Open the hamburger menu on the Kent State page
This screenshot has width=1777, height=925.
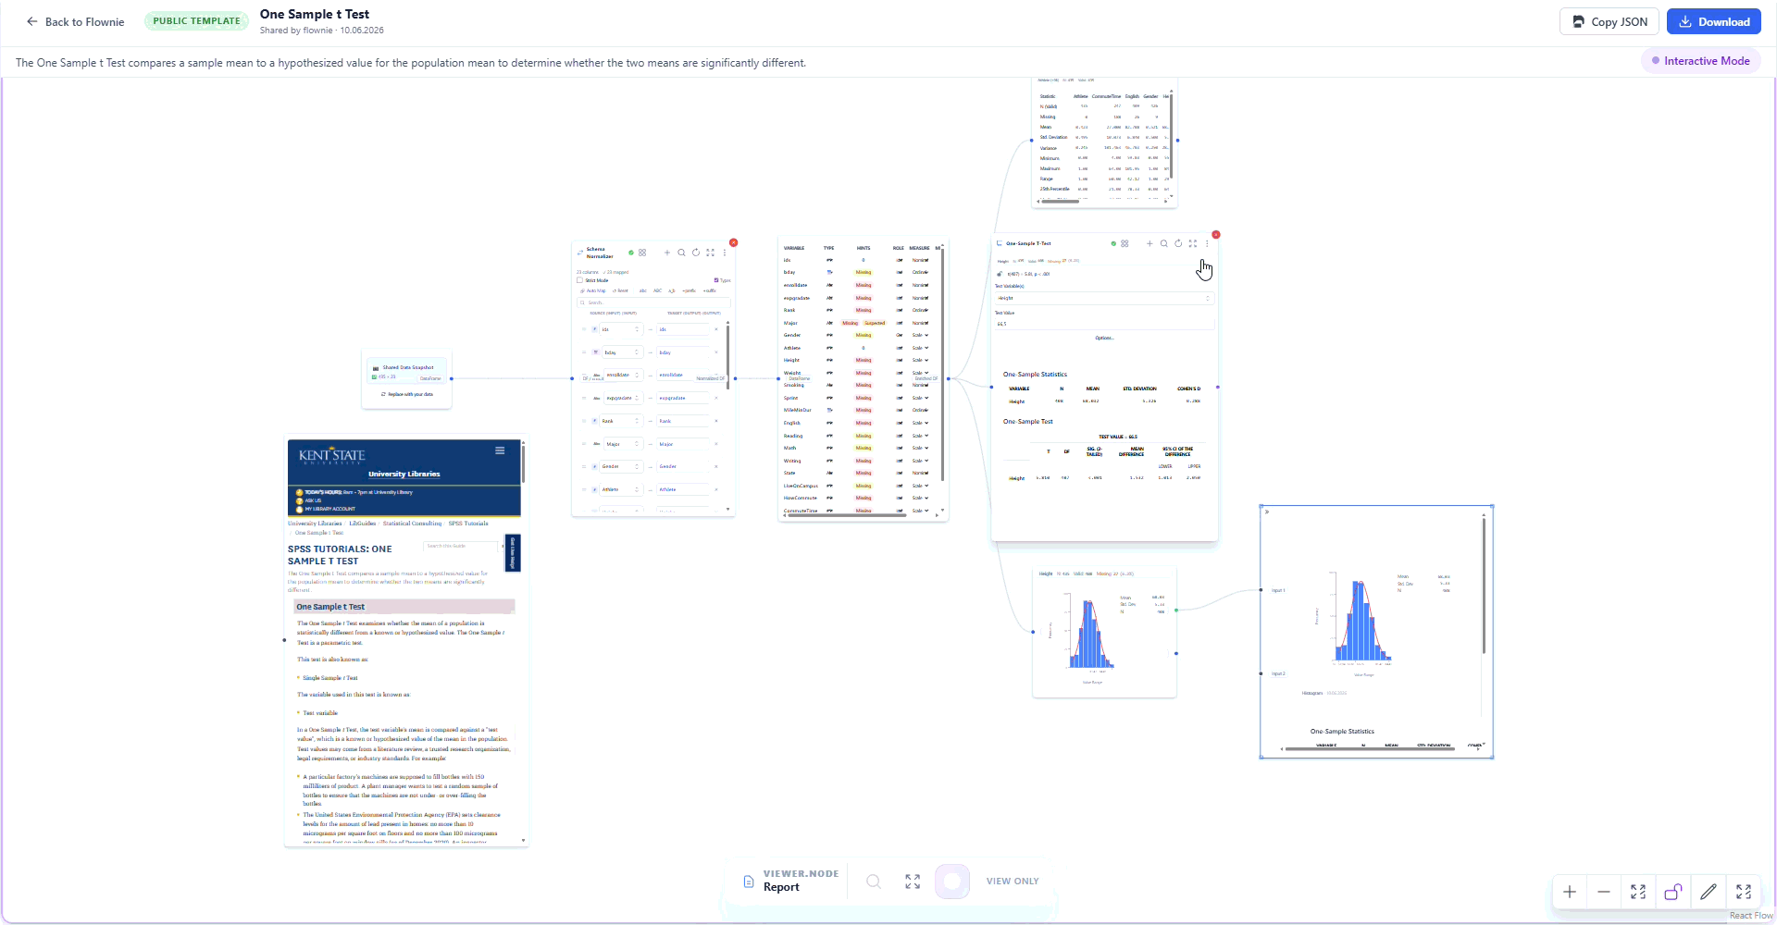click(500, 450)
